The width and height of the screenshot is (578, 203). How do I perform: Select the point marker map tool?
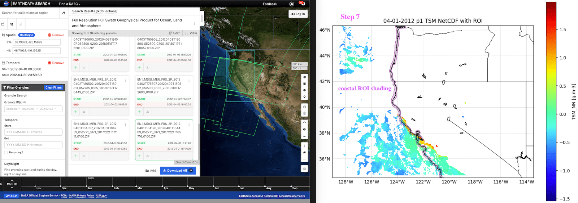point(304,97)
